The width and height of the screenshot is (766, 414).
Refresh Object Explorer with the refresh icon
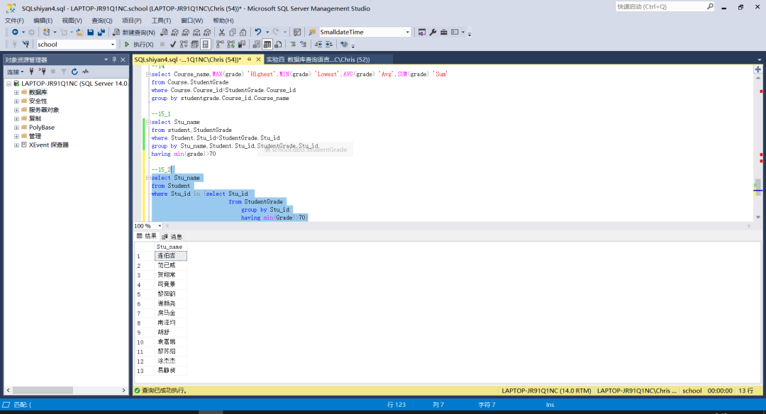pos(74,72)
